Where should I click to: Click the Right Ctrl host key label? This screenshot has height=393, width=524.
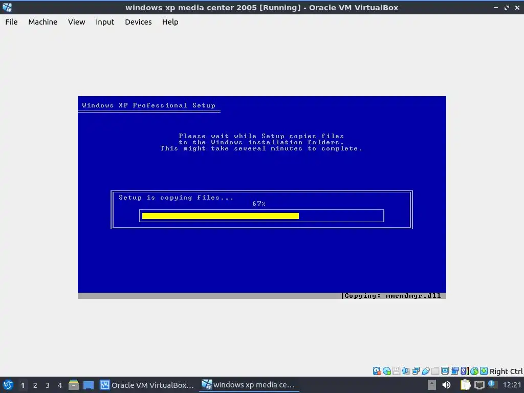pos(506,372)
